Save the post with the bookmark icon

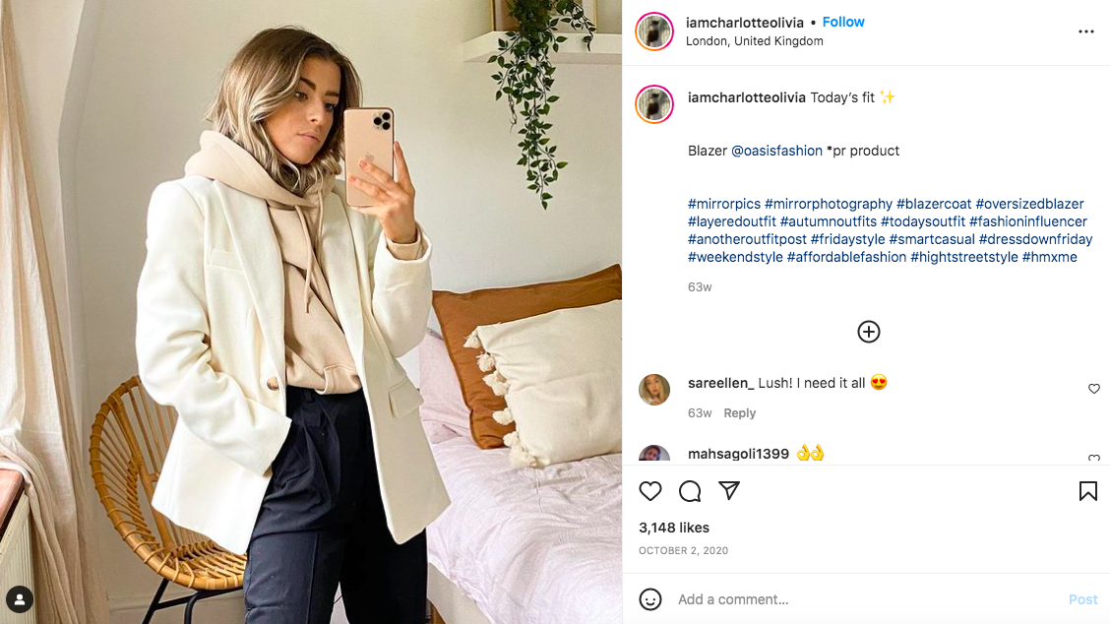[x=1087, y=491]
